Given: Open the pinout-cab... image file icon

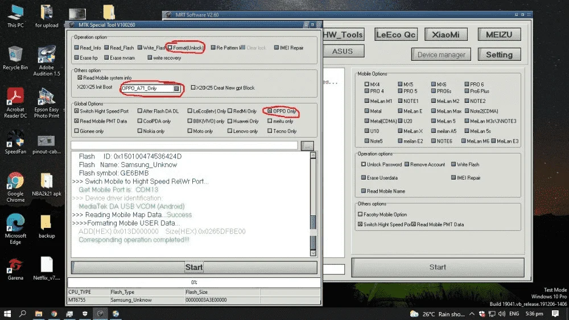Looking at the screenshot, I should click(47, 144).
